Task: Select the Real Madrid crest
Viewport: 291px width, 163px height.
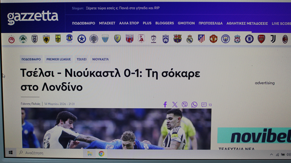Action: [x=190, y=39]
